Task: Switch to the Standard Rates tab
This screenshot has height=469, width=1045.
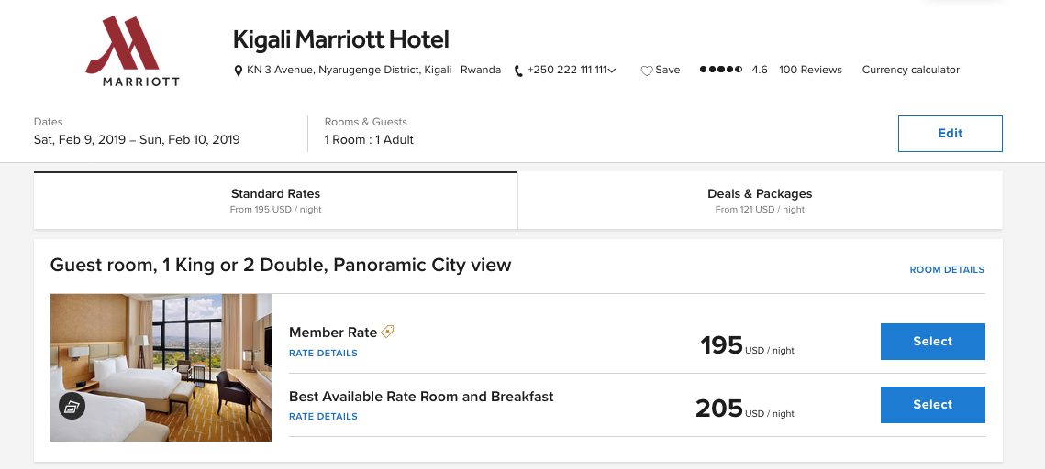Action: pos(275,201)
